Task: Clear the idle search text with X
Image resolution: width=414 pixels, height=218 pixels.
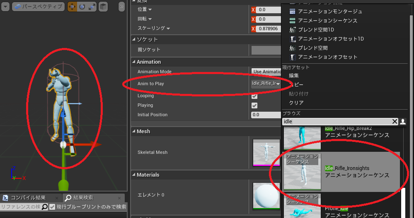Action: coord(395,122)
